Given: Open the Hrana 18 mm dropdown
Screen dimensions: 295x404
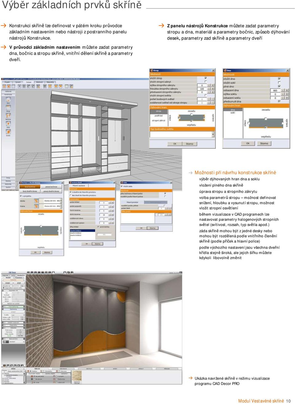Looking at the screenshot, I should pyautogui.click(x=51, y=206).
